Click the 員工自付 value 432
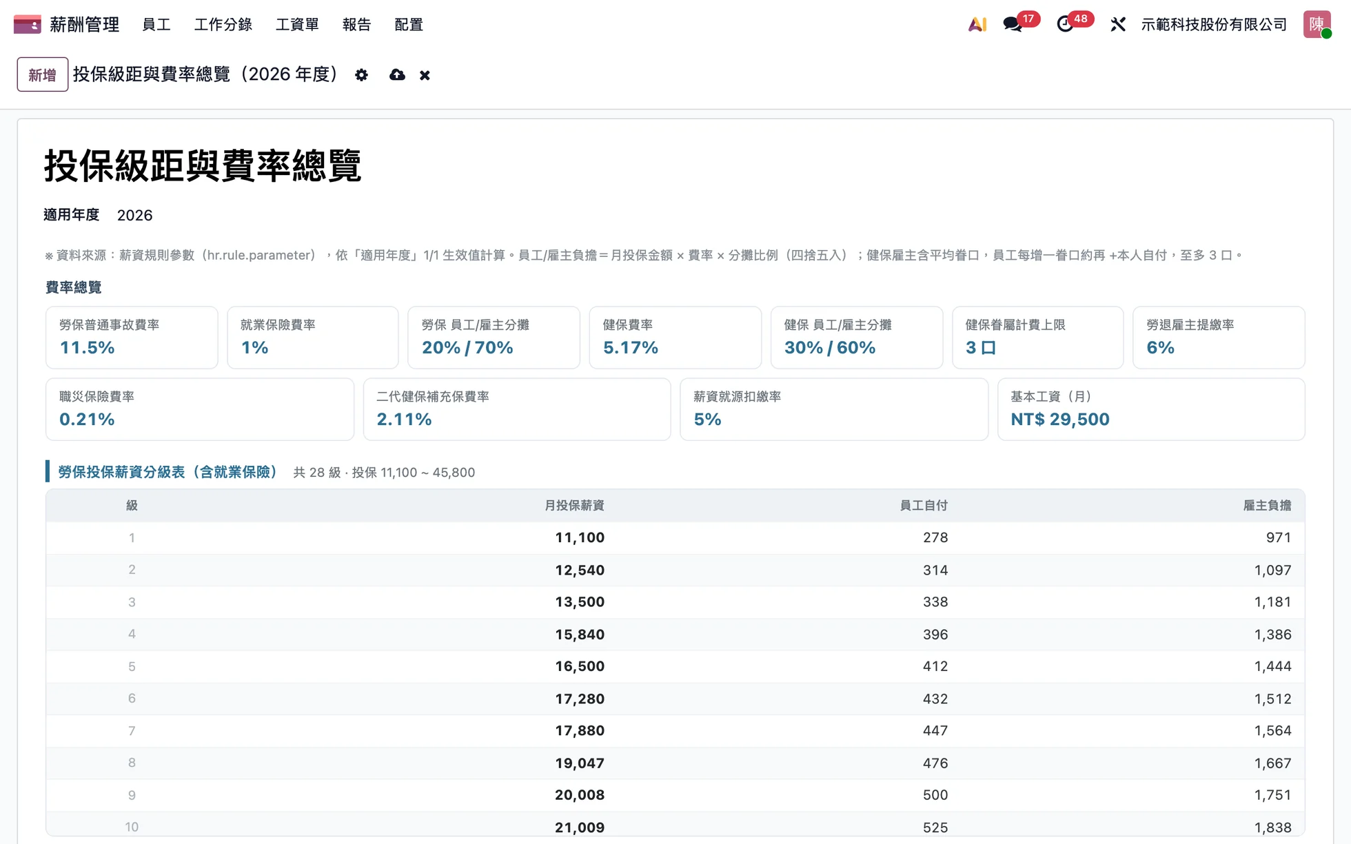The width and height of the screenshot is (1351, 844). coord(935,699)
